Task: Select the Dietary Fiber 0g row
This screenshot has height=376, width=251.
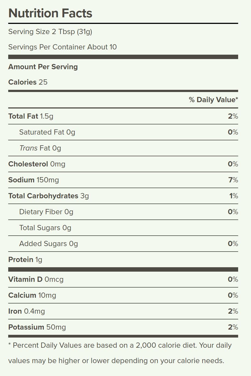Action: pos(123,212)
